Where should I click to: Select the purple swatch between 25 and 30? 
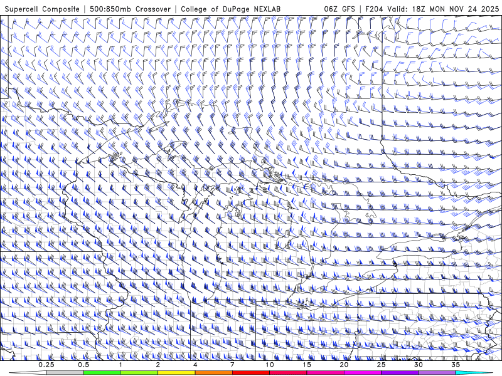coord(400,373)
